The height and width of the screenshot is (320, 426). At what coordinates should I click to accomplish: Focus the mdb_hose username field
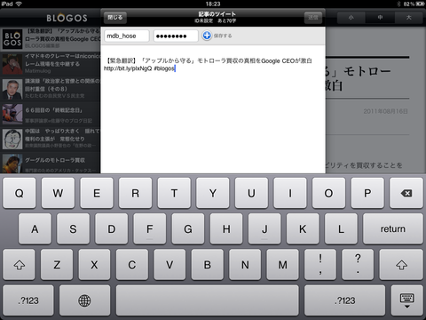[127, 36]
